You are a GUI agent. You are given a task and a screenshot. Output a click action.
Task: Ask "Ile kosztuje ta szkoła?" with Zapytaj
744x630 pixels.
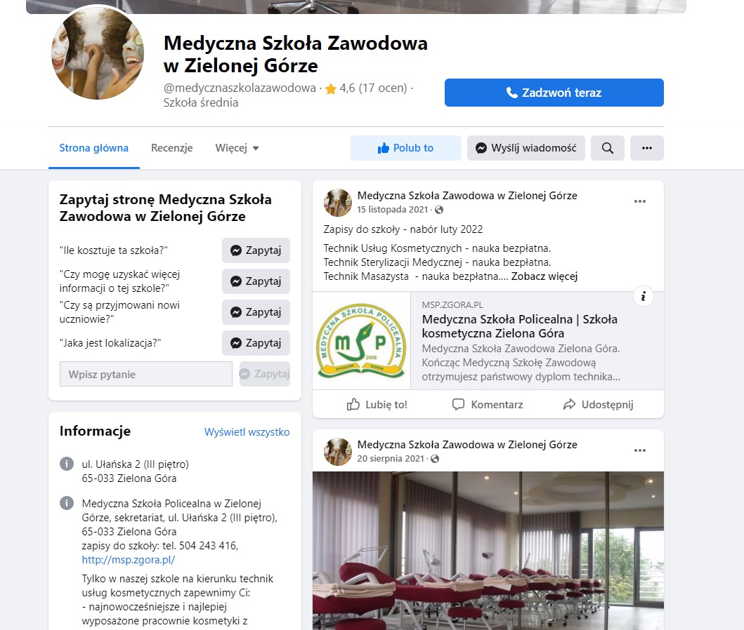coord(256,250)
